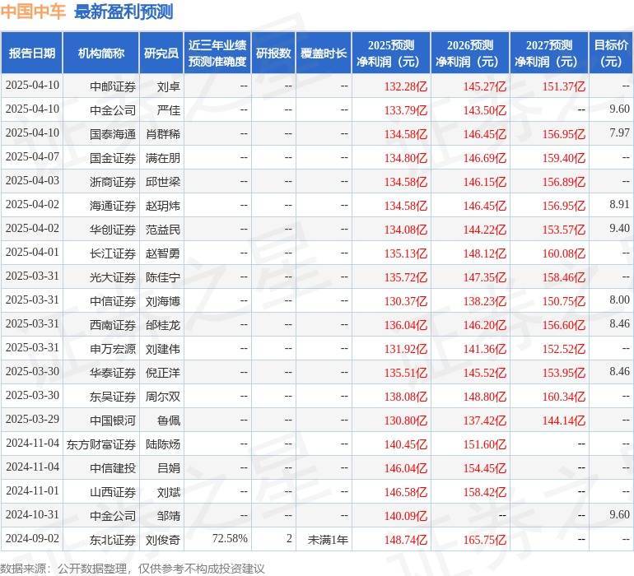Click 2025 profit value 140.09亿

[406, 515]
